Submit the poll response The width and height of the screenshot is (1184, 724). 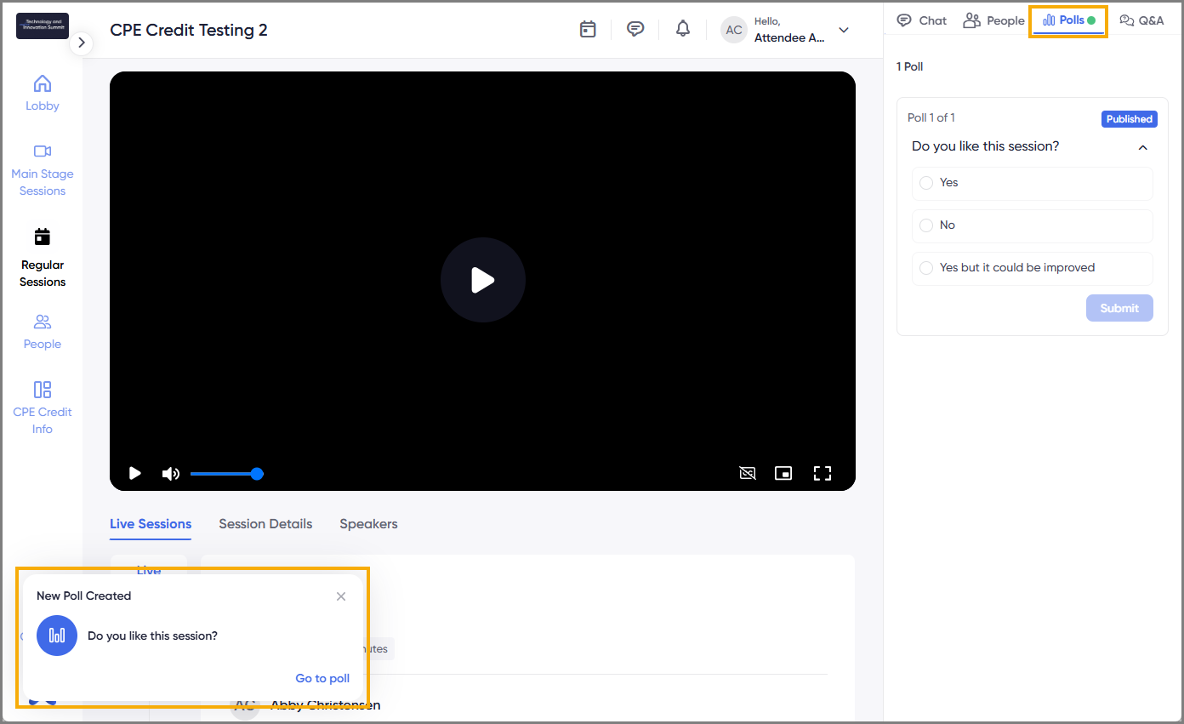click(1119, 308)
